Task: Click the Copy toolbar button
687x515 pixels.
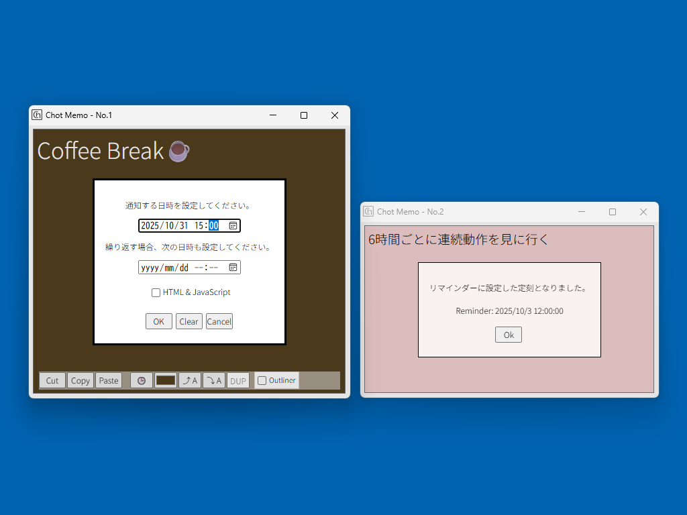Action: [81, 381]
